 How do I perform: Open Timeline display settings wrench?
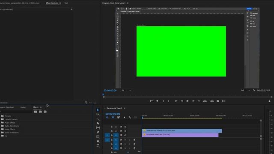130,118
